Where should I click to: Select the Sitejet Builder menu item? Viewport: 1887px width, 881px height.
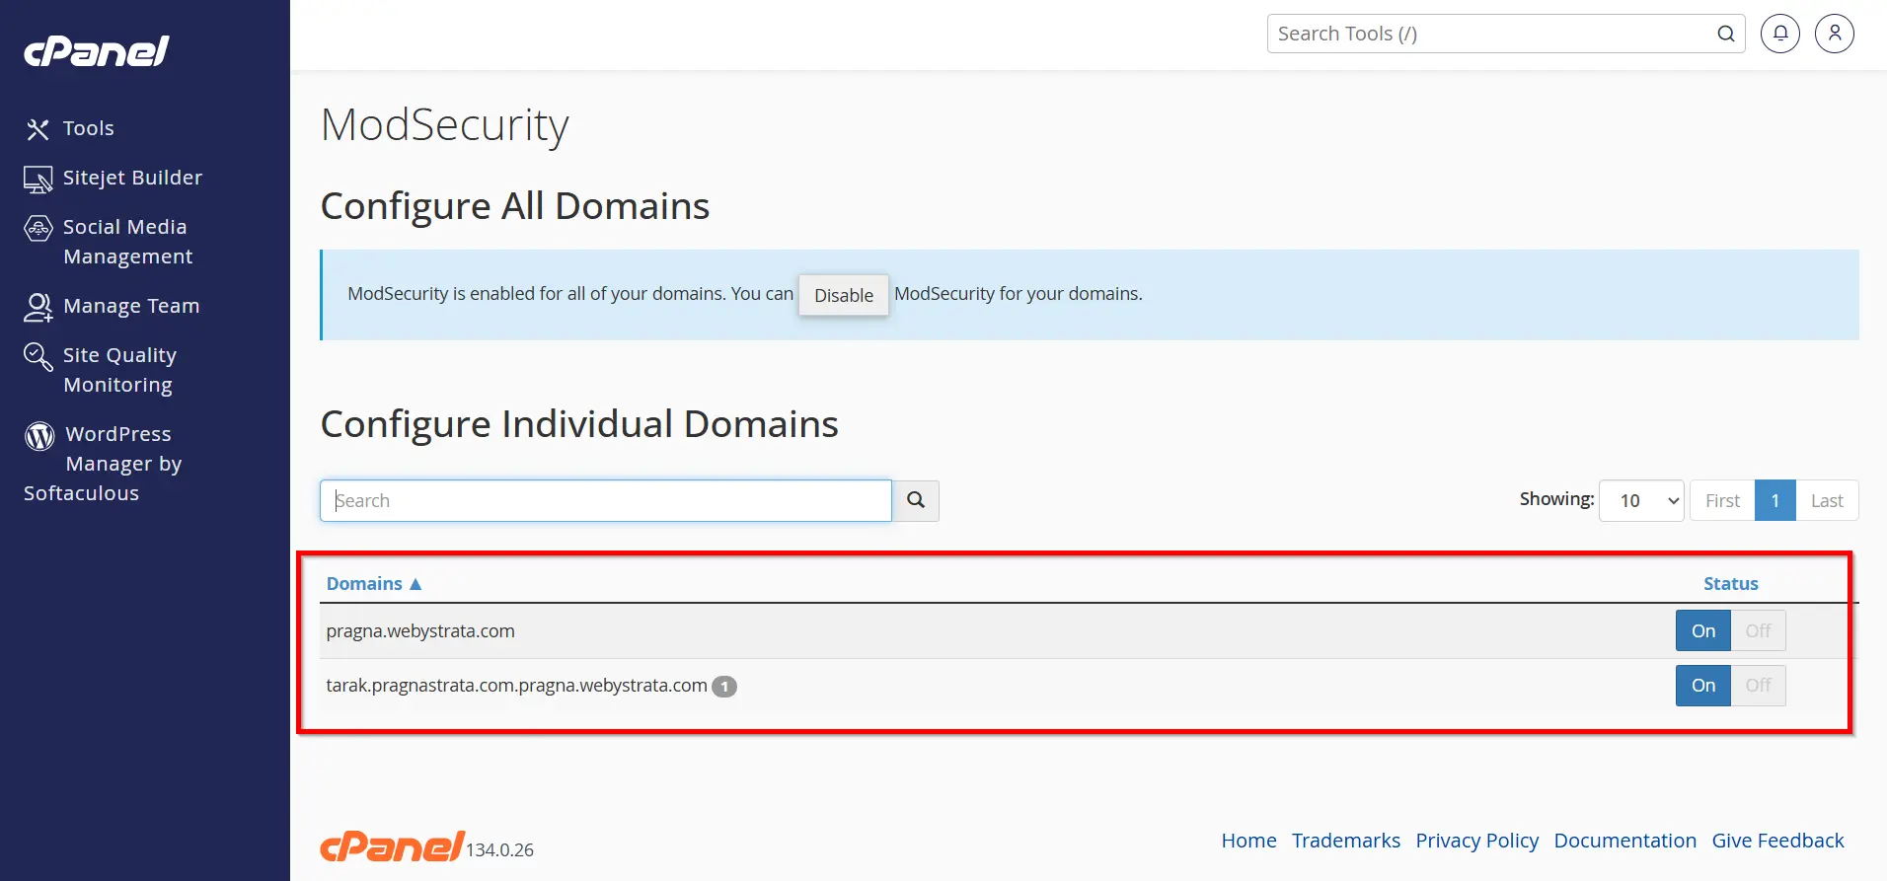(x=133, y=178)
